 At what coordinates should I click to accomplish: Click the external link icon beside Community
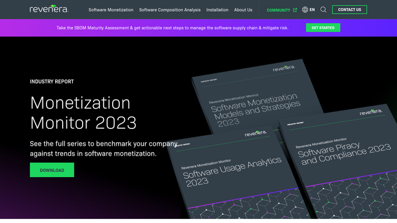[x=295, y=10]
